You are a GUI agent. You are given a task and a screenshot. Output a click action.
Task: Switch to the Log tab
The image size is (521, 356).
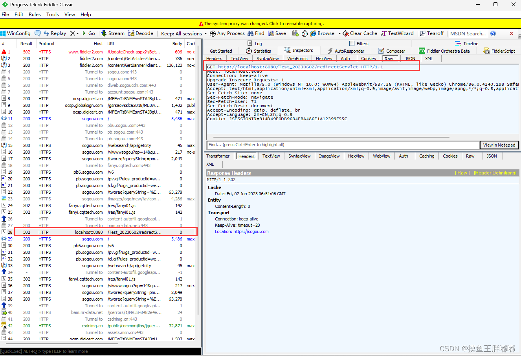pyautogui.click(x=255, y=44)
